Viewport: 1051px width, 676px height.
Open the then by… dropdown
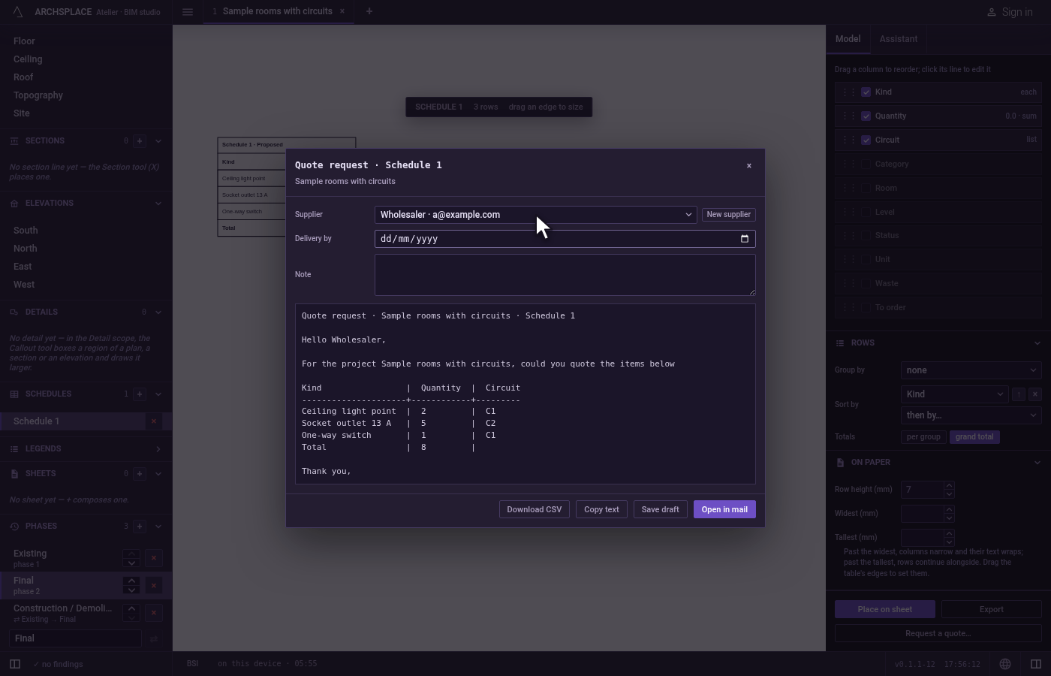click(971, 415)
